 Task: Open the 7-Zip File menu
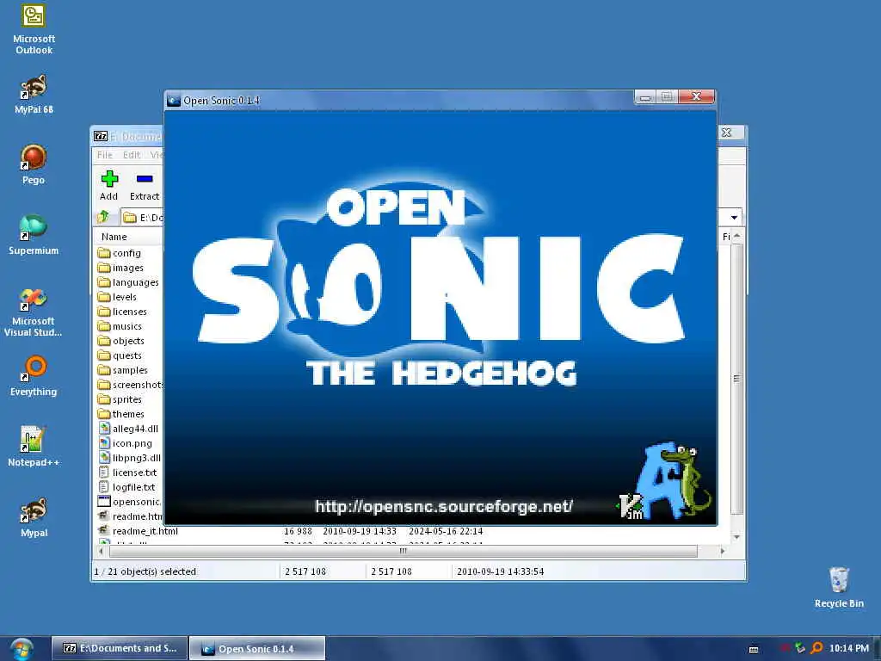(104, 155)
